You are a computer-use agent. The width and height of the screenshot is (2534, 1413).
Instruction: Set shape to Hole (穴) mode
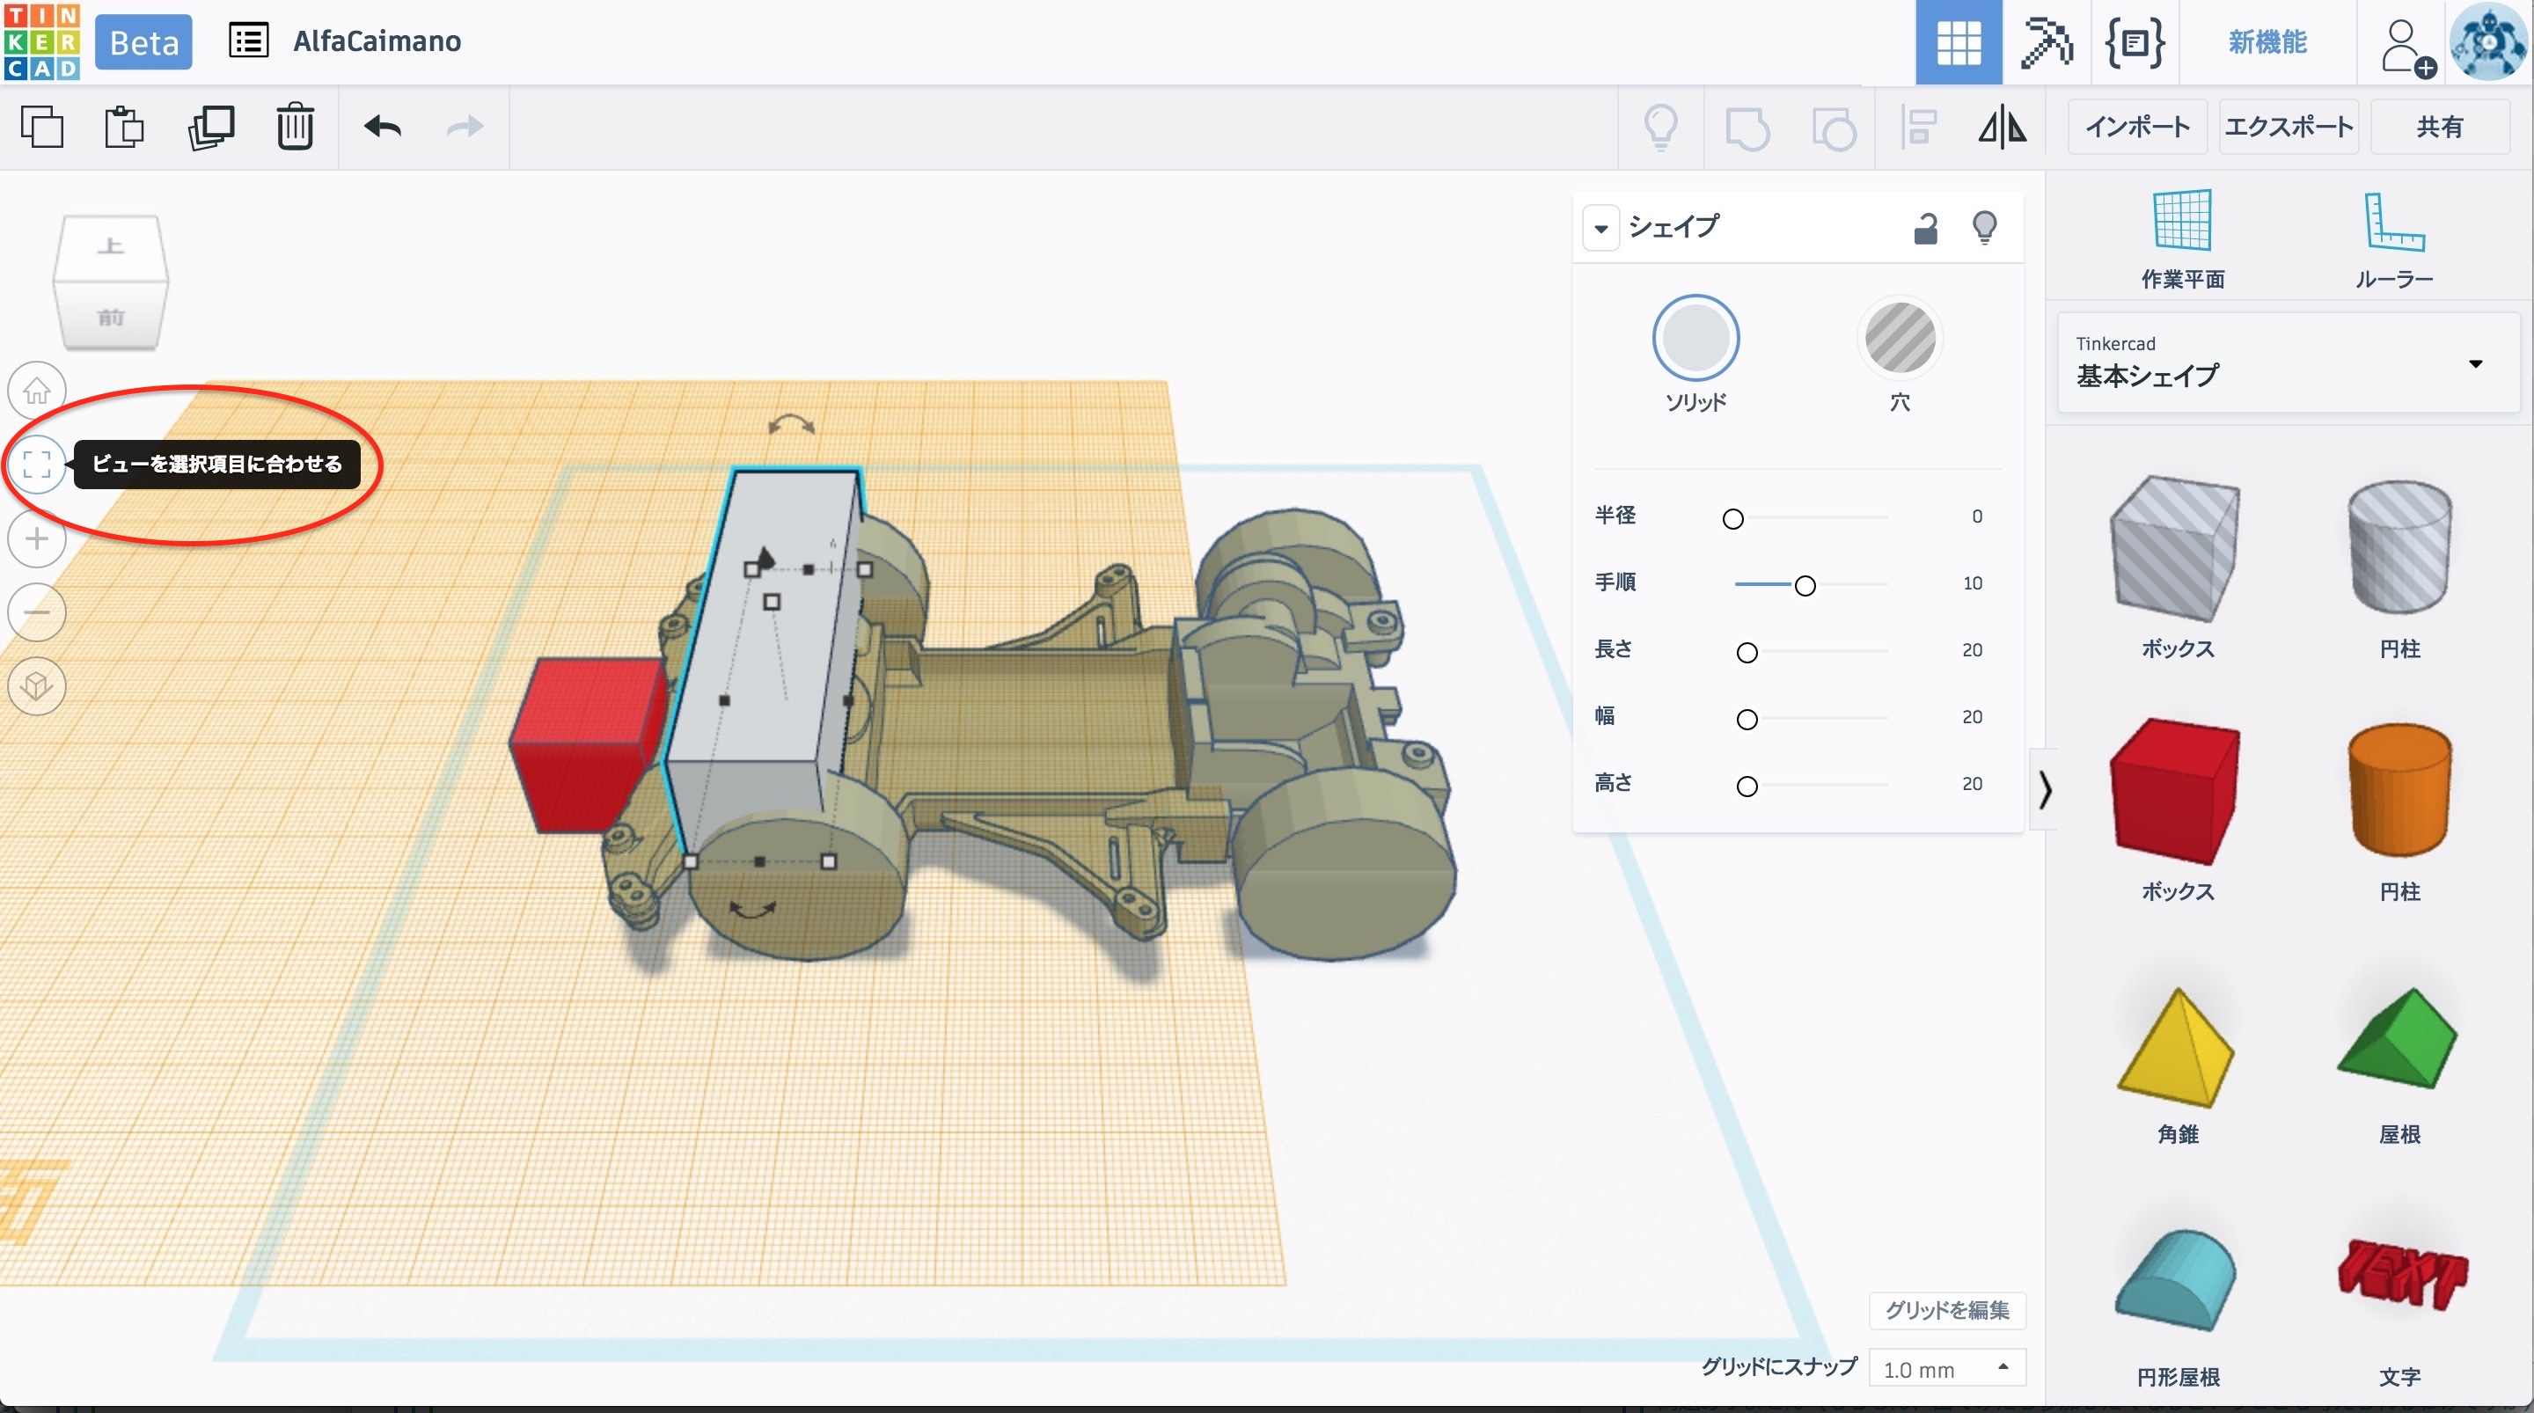1900,340
